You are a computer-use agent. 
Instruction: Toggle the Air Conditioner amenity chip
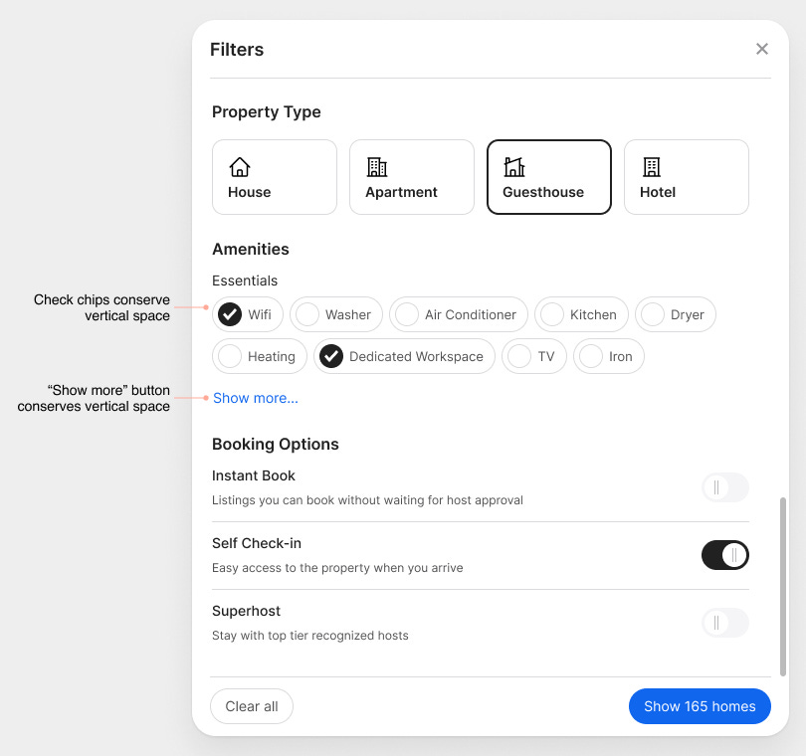458,314
